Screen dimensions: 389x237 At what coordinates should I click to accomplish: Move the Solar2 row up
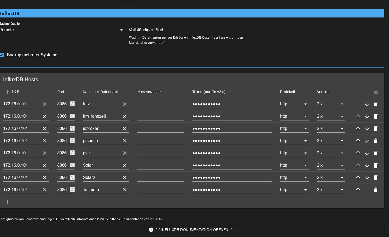358,178
